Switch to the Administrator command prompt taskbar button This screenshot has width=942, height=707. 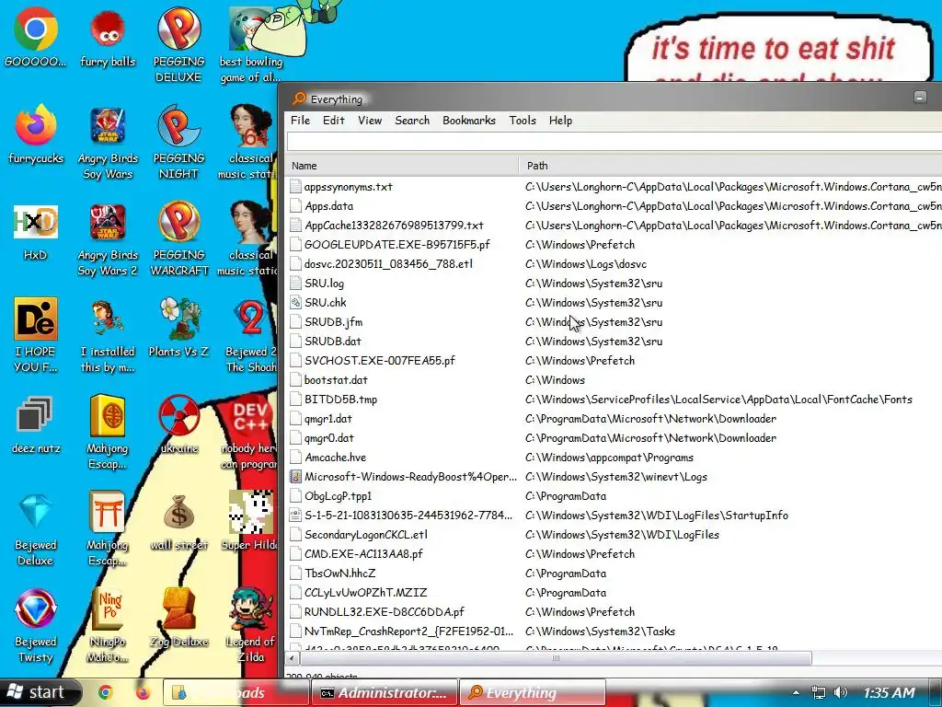coord(385,692)
